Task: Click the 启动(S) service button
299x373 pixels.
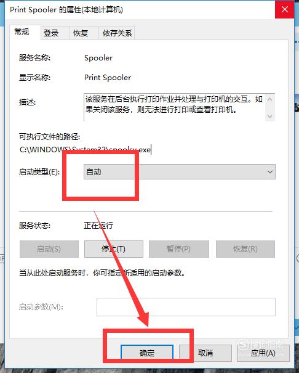Action: click(49, 249)
